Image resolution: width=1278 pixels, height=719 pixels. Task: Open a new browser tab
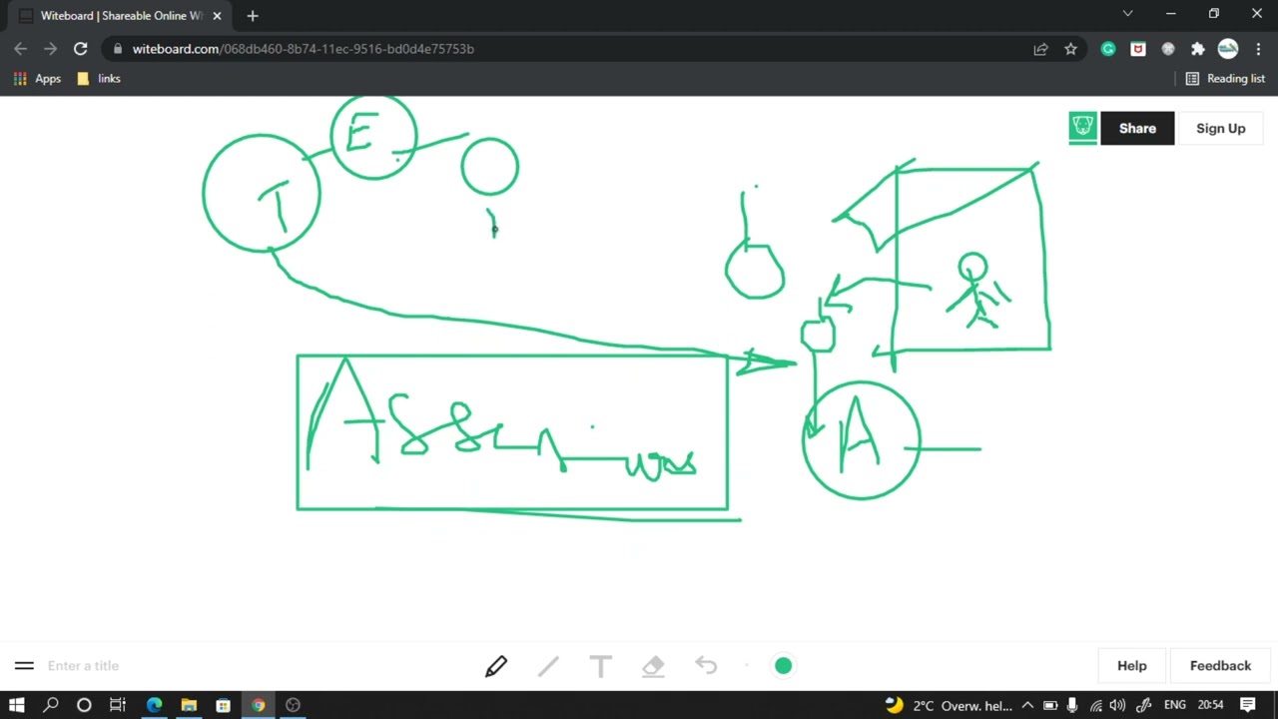click(x=253, y=16)
